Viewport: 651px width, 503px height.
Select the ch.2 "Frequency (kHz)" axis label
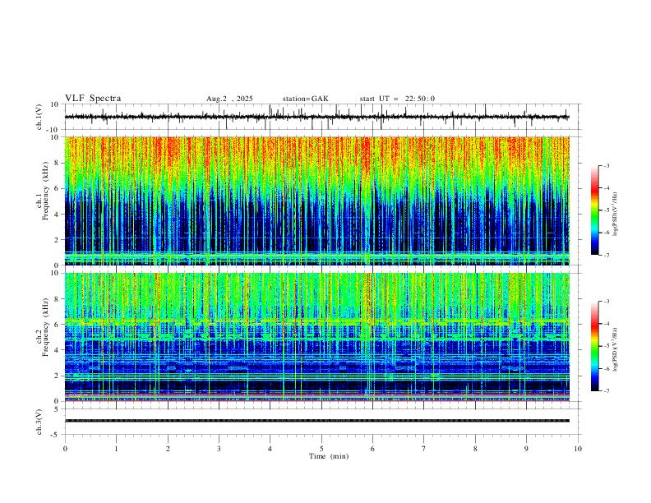[45, 327]
